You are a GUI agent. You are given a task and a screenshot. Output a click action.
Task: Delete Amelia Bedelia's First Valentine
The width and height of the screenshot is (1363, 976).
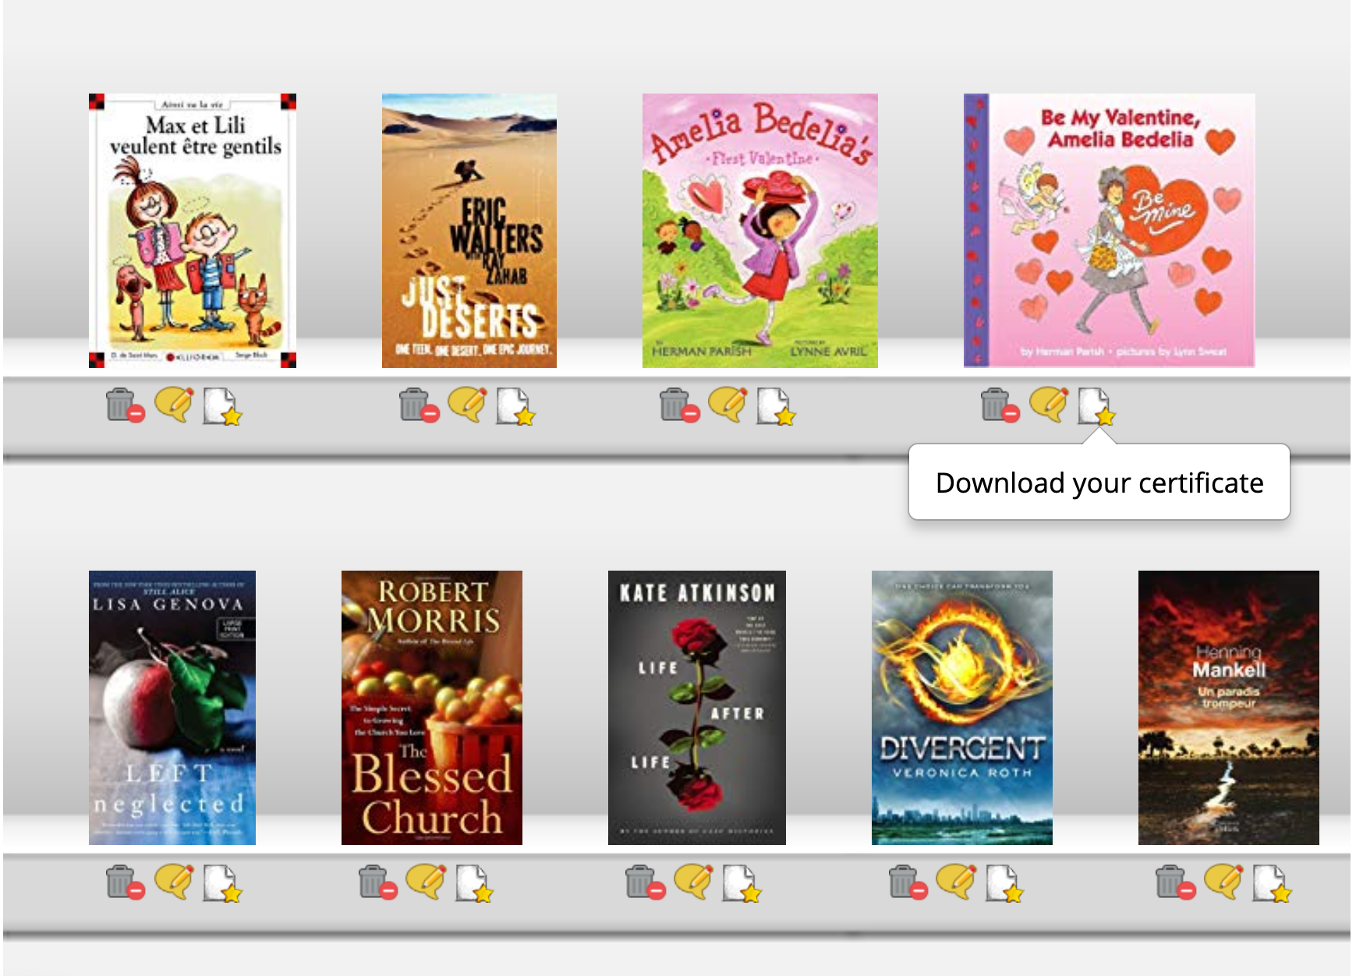679,405
